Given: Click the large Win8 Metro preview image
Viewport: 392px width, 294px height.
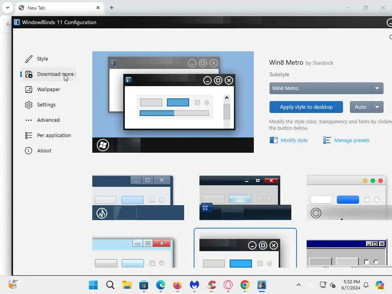Looking at the screenshot, I should pos(173,102).
